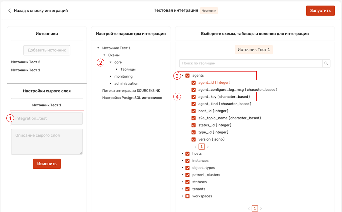This screenshot has height=212, width=342.
Task: Toggle the tenants table checkbox
Action: point(187,189)
